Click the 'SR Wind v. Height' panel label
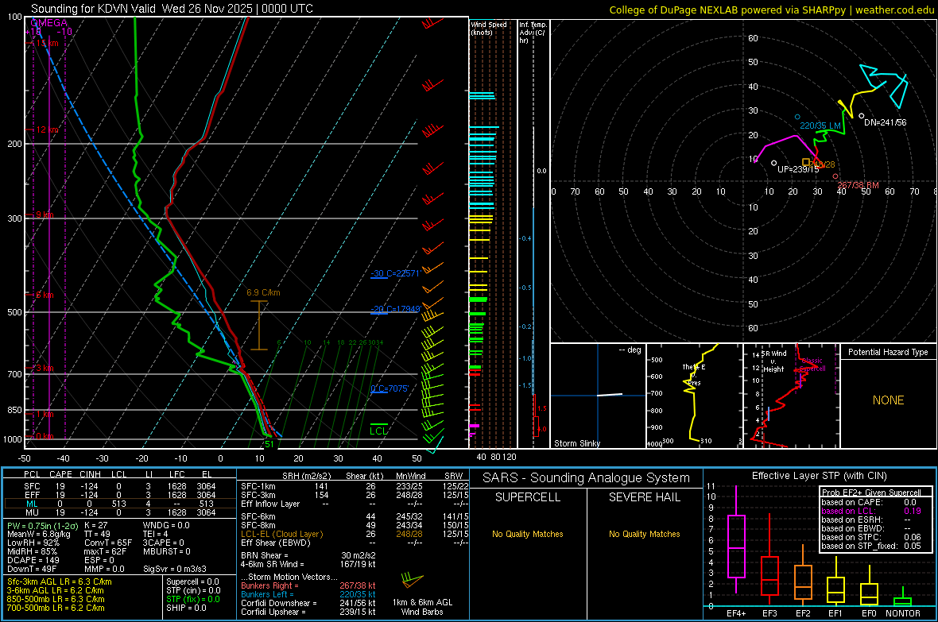Viewport: 938px width, 622px height. pos(774,361)
